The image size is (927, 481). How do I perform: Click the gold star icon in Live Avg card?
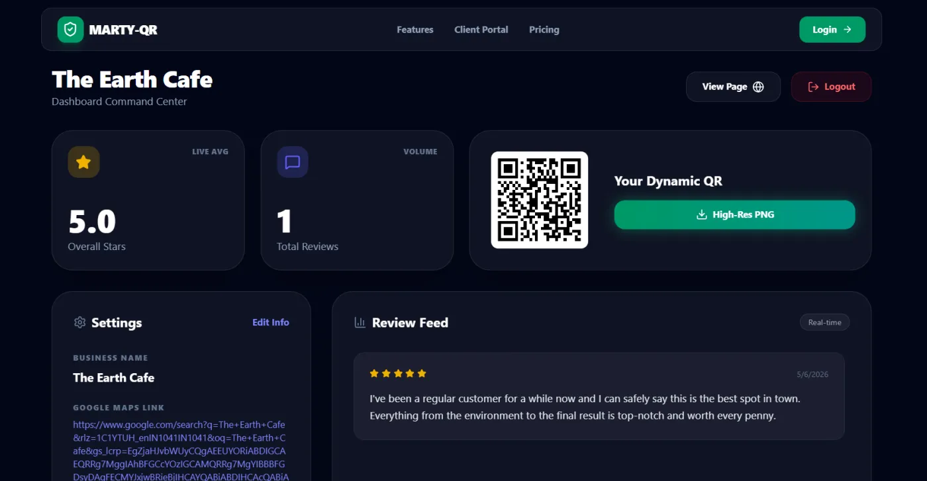[83, 162]
